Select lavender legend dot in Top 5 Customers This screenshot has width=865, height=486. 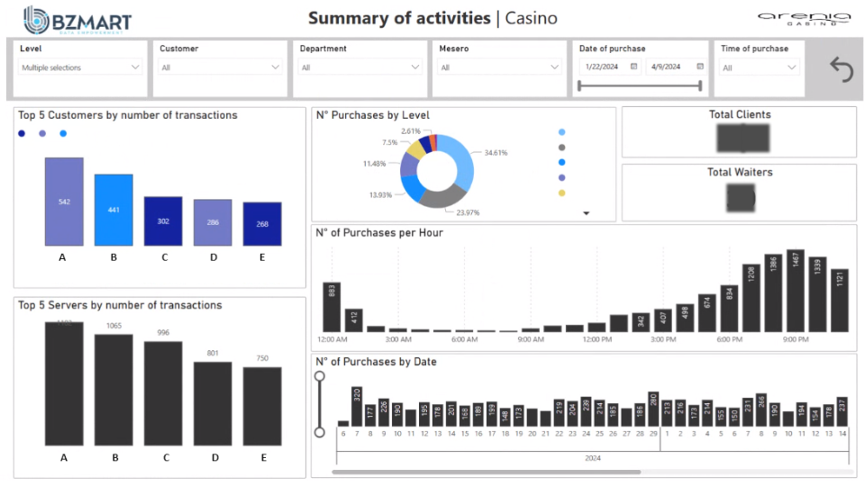[x=42, y=133]
